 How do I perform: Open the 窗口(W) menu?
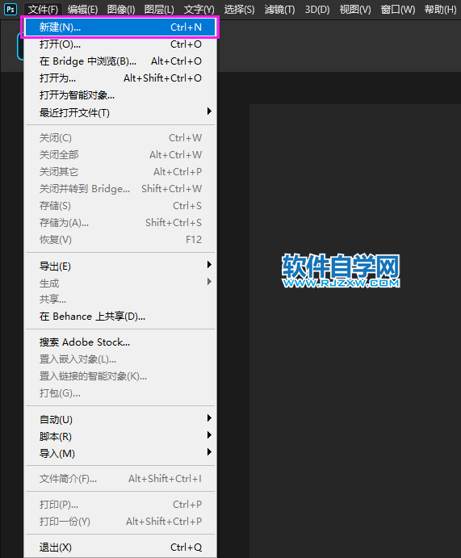[x=398, y=10]
